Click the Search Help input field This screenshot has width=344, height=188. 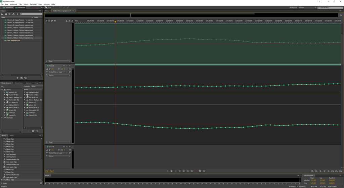(330, 8)
